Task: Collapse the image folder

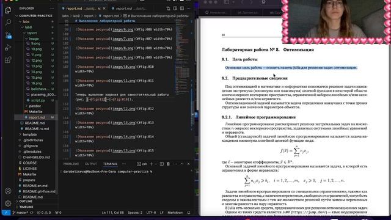Action: coord(34,38)
